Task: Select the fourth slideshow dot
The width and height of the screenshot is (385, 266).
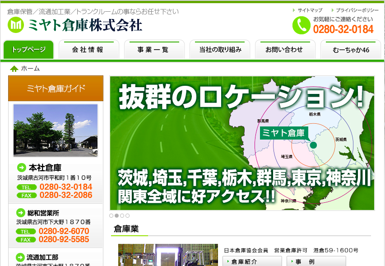Action: click(x=127, y=216)
